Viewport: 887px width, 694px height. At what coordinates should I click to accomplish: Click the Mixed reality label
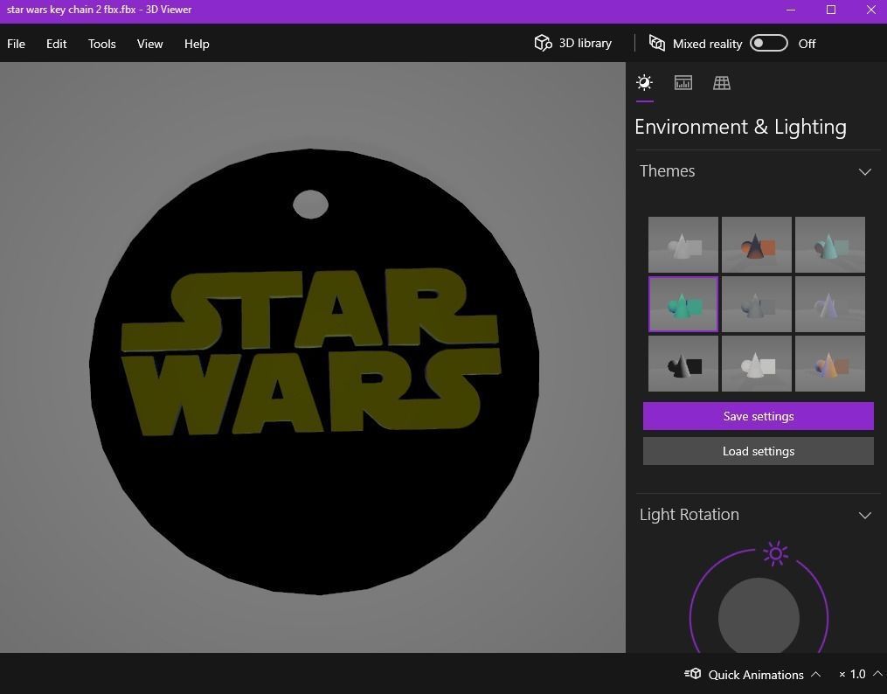point(707,44)
